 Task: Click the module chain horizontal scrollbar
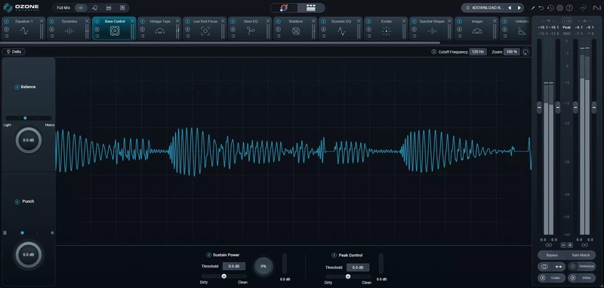click(x=220, y=43)
